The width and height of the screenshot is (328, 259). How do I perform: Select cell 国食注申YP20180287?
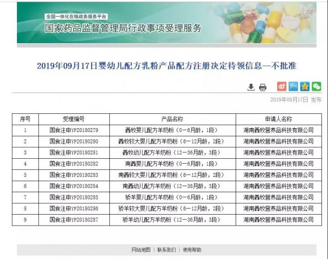click(74, 220)
